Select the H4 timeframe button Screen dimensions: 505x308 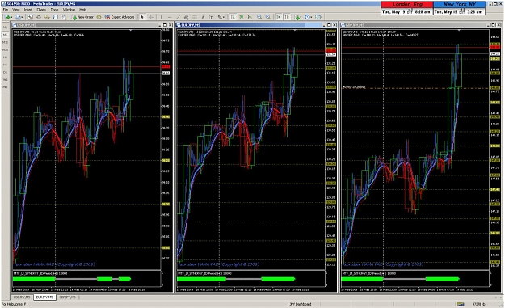(5, 65)
